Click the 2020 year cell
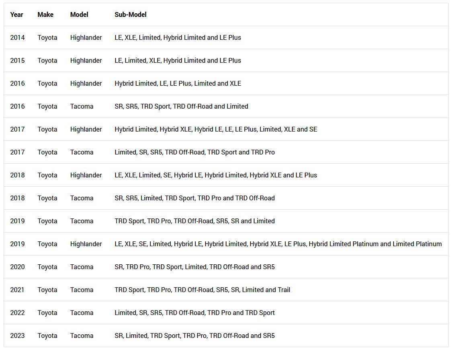Viewport: 452px width, 350px height. click(x=17, y=267)
